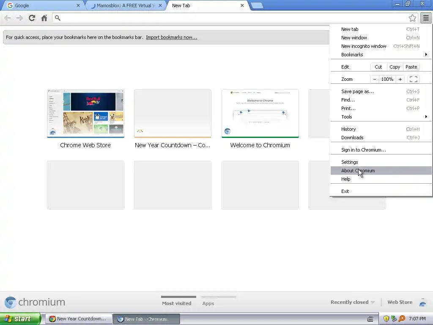Viewport: 433px width, 325px height.
Task: Click the 100% zoom level value
Action: tap(387, 79)
